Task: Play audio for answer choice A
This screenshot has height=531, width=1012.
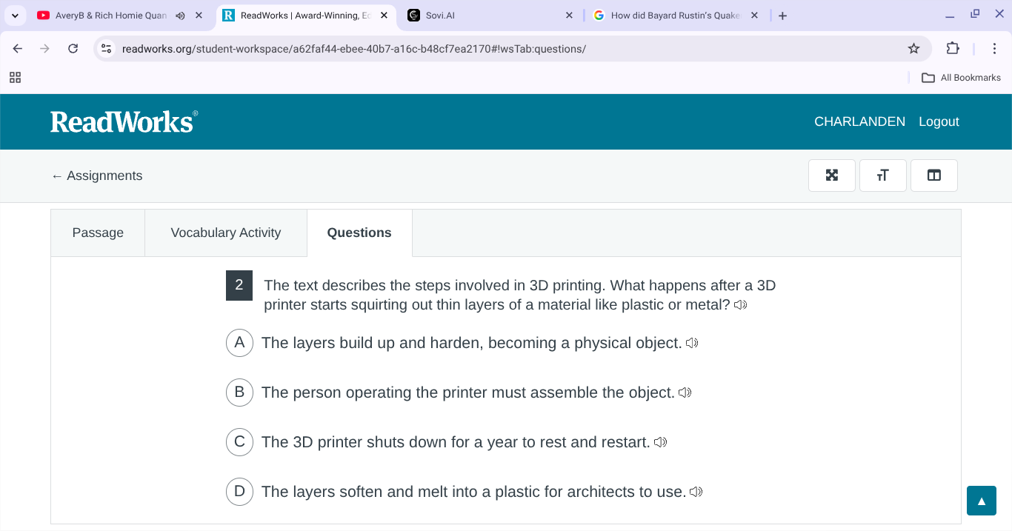Action: pos(692,343)
